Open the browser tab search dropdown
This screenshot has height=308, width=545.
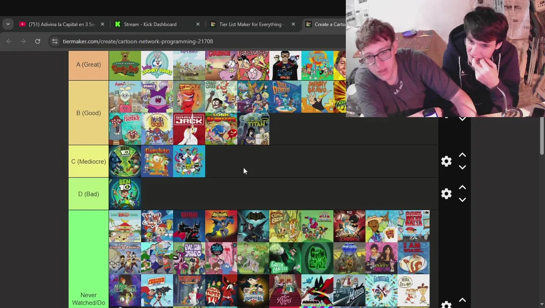coord(8,24)
